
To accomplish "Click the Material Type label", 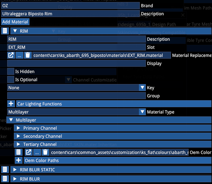I will pos(161,112).
